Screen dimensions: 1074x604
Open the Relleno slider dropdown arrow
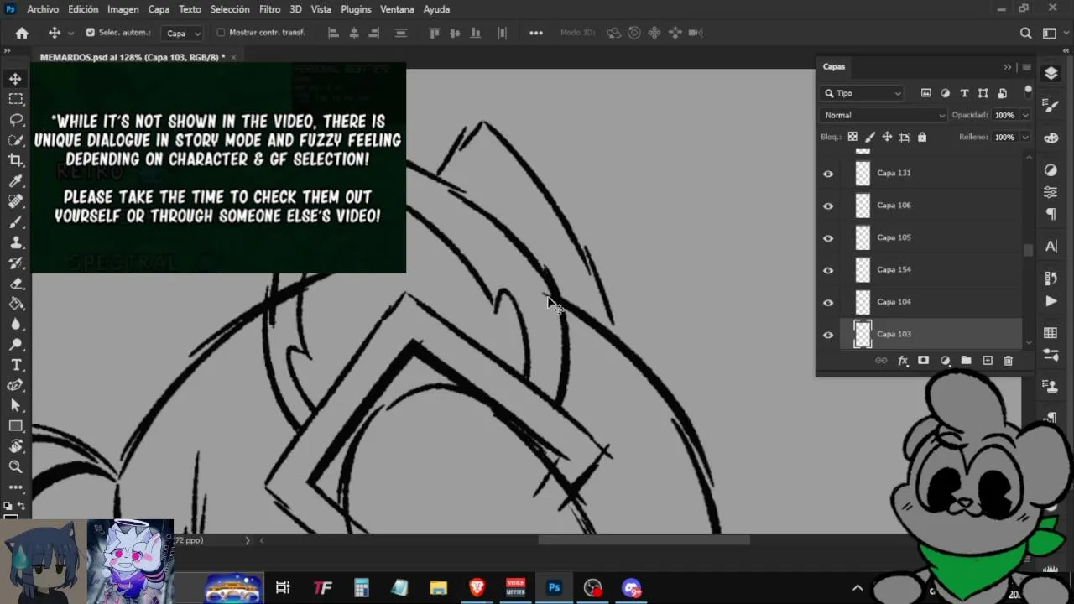1025,137
